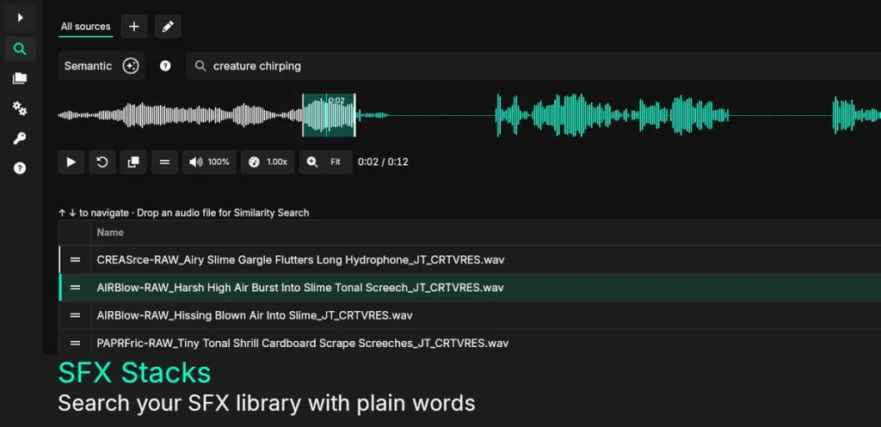Toggle the loop playback button

[x=102, y=162]
